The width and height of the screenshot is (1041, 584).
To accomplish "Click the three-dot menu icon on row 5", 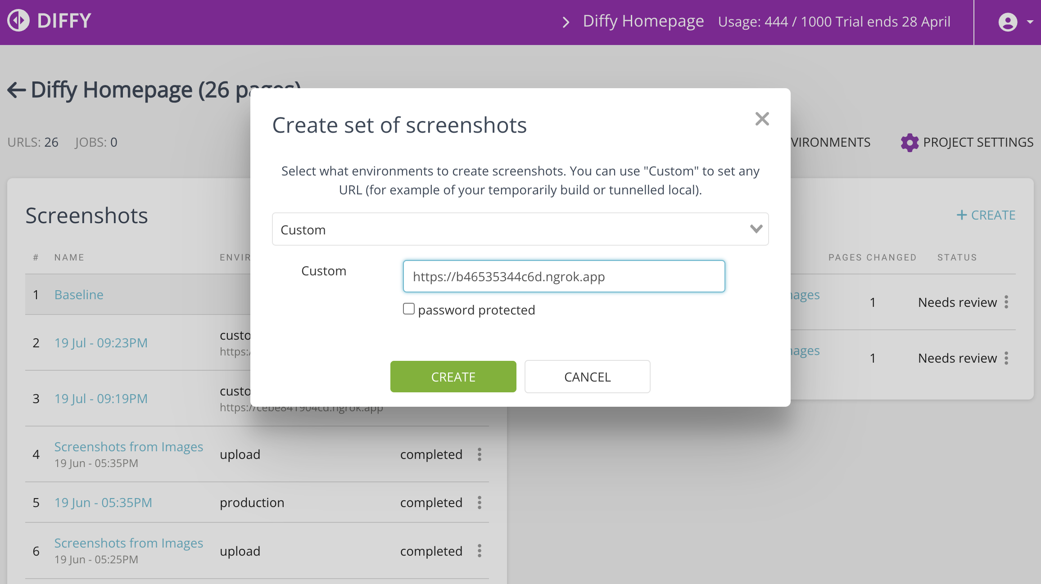I will 480,503.
